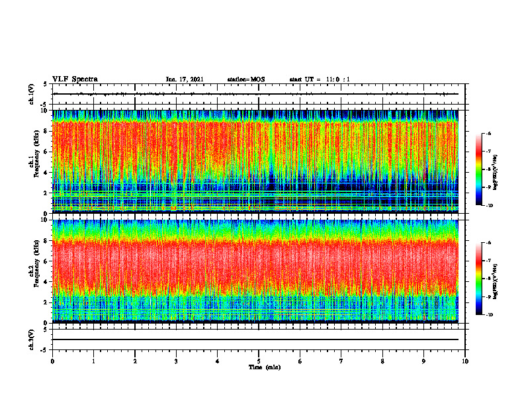The width and height of the screenshot is (524, 405).
Task: Click time axis tick label "8"
Action: pos(382,361)
